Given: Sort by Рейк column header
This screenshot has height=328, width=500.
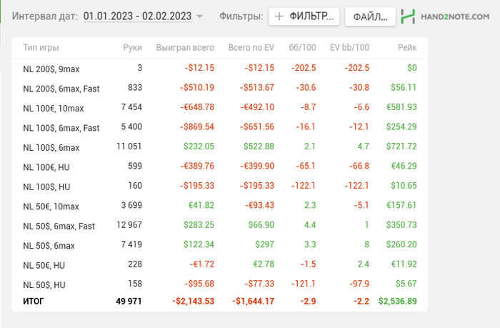Looking at the screenshot, I should click(x=407, y=48).
